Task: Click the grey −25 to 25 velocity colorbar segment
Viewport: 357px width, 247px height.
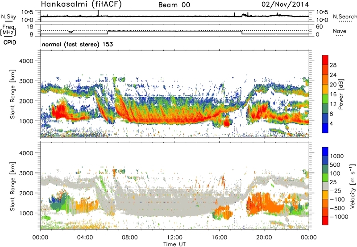Action: (325, 186)
